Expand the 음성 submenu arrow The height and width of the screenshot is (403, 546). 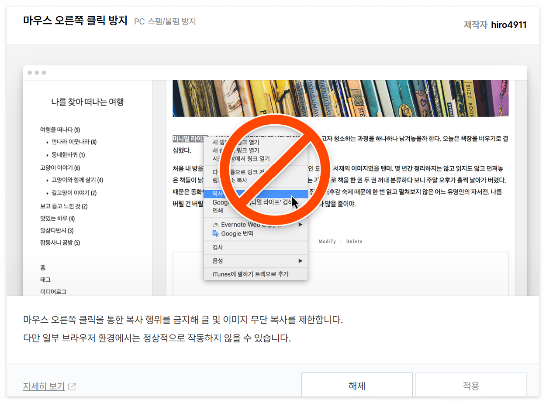pos(301,260)
